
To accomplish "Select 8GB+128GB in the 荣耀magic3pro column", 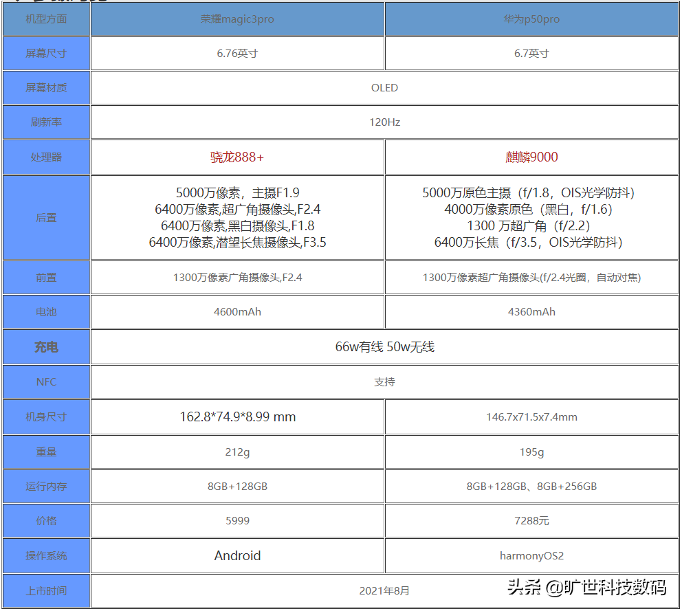I will (237, 486).
